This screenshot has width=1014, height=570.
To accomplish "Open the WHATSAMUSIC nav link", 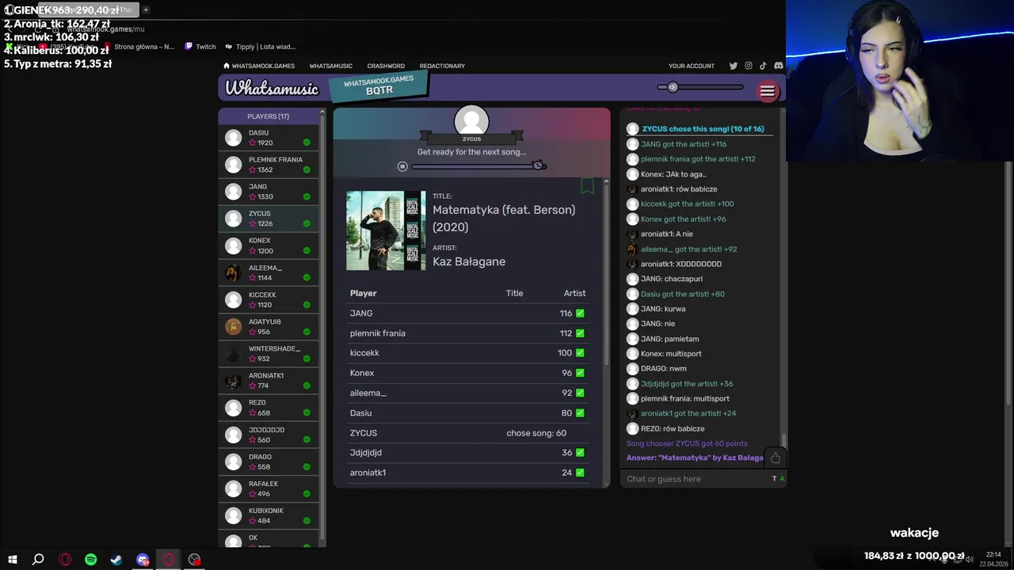I will (330, 66).
